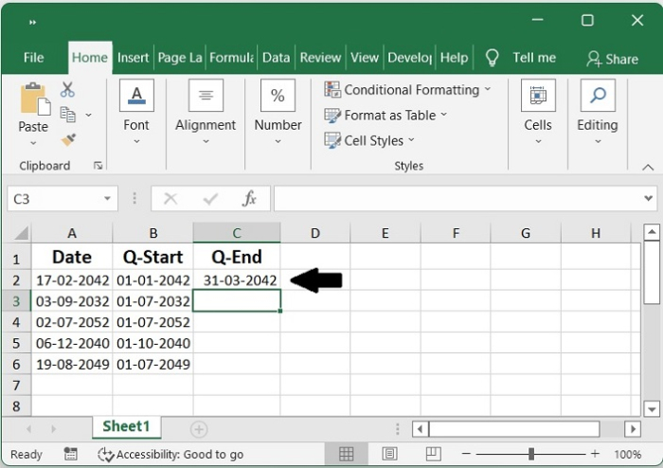Switch to Page Break Preview view

click(432, 455)
